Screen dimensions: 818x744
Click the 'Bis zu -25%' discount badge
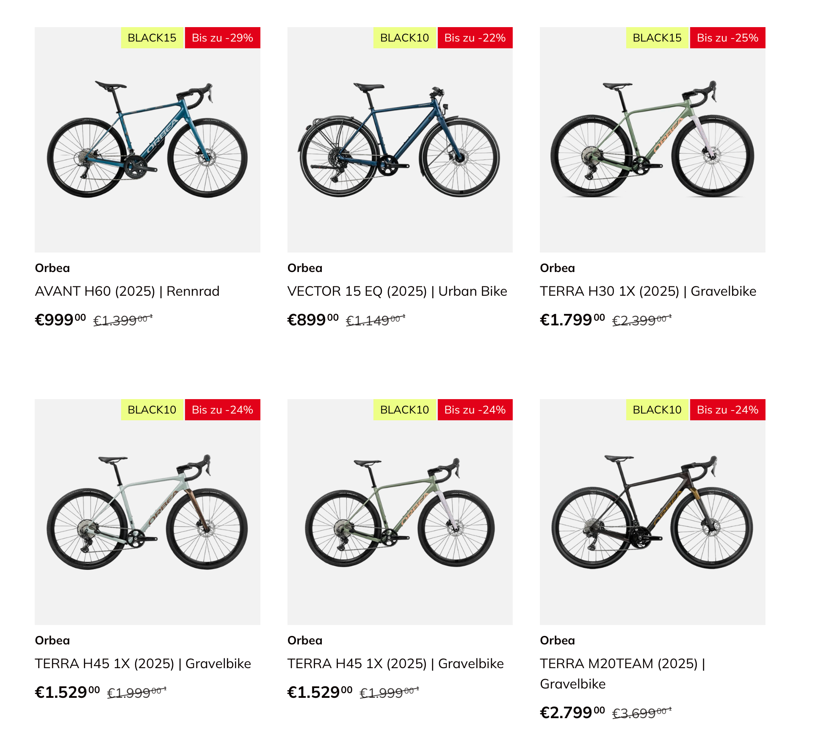(727, 38)
